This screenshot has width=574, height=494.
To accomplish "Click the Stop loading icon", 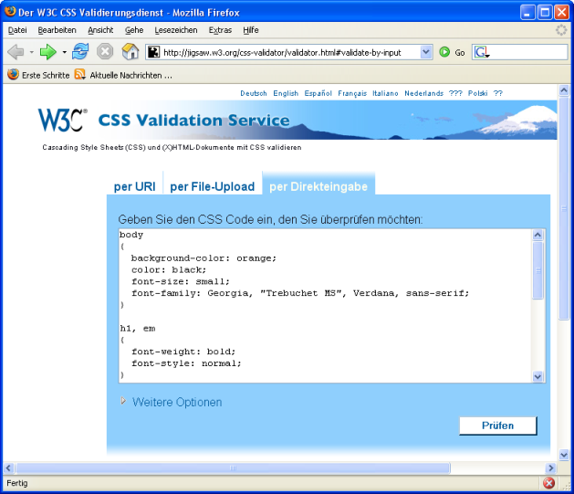I will click(x=105, y=52).
